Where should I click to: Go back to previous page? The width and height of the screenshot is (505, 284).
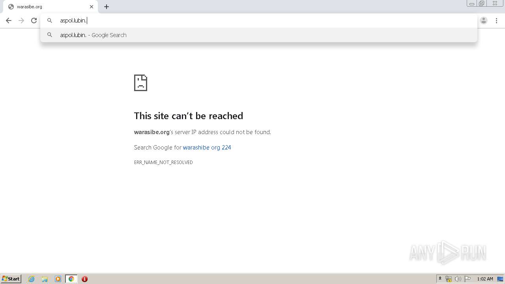click(9, 21)
